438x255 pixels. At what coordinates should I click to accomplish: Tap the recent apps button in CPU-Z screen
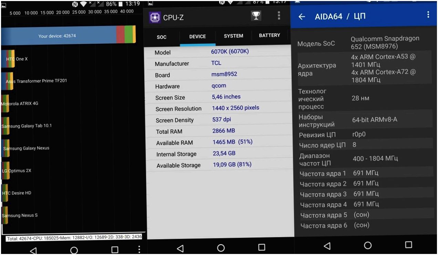[x=262, y=247]
